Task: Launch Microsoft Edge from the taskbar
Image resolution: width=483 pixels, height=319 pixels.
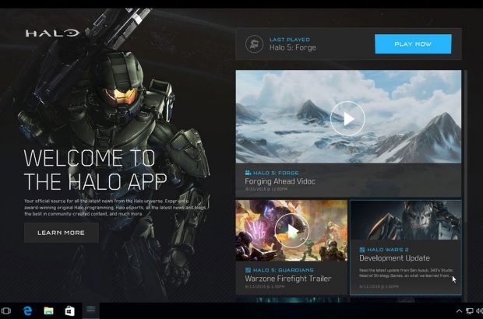Action: (x=28, y=311)
